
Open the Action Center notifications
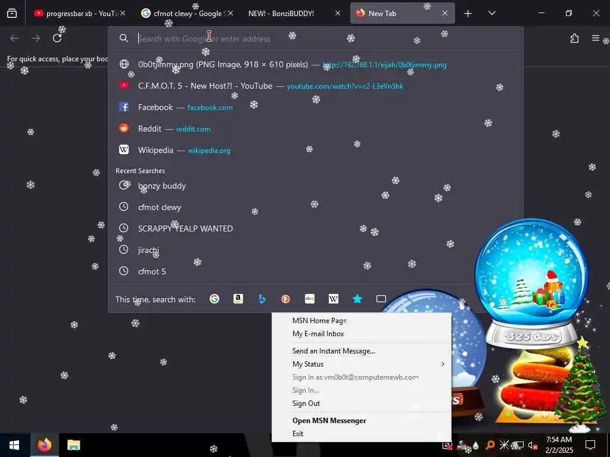[x=590, y=445]
